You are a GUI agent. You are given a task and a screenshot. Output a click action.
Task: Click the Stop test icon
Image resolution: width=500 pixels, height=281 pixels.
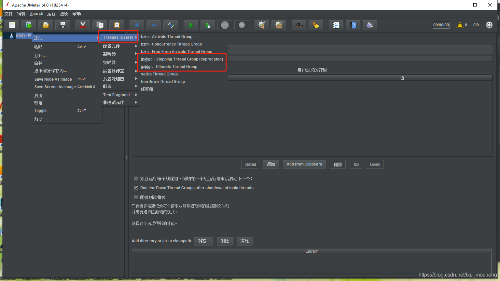click(225, 25)
